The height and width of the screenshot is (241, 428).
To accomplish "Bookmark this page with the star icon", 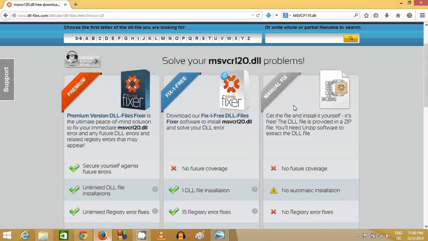I will [366, 15].
